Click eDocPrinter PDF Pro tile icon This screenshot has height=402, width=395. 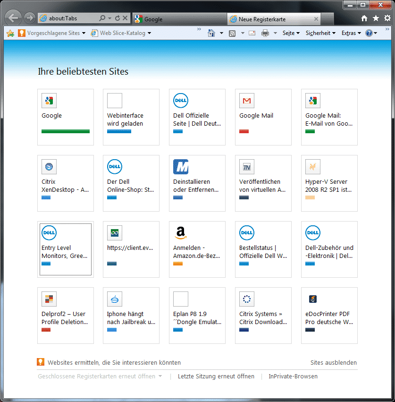[313, 299]
